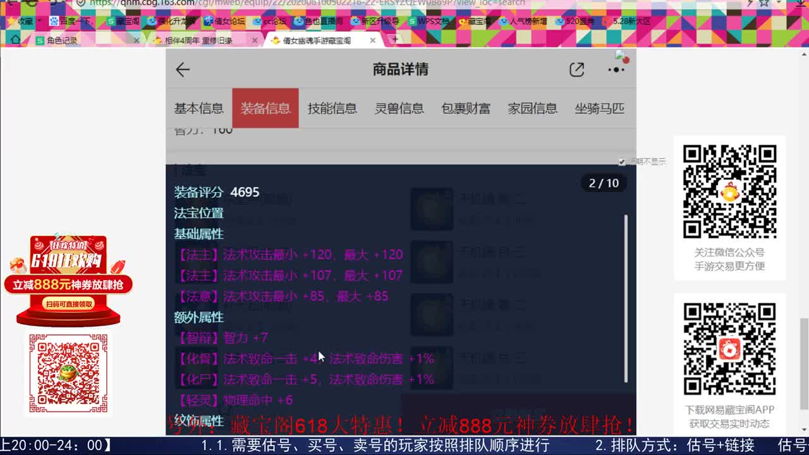Switch to the 基本信息 tab
The height and width of the screenshot is (455, 809).
(x=198, y=108)
